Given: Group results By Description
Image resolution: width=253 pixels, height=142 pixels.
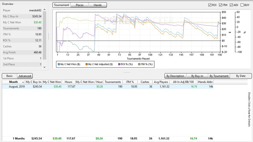Looking at the screenshot, I should tap(175, 76).
